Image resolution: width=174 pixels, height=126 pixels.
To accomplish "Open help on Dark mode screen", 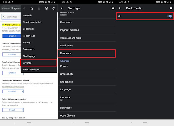I will point(171,8).
